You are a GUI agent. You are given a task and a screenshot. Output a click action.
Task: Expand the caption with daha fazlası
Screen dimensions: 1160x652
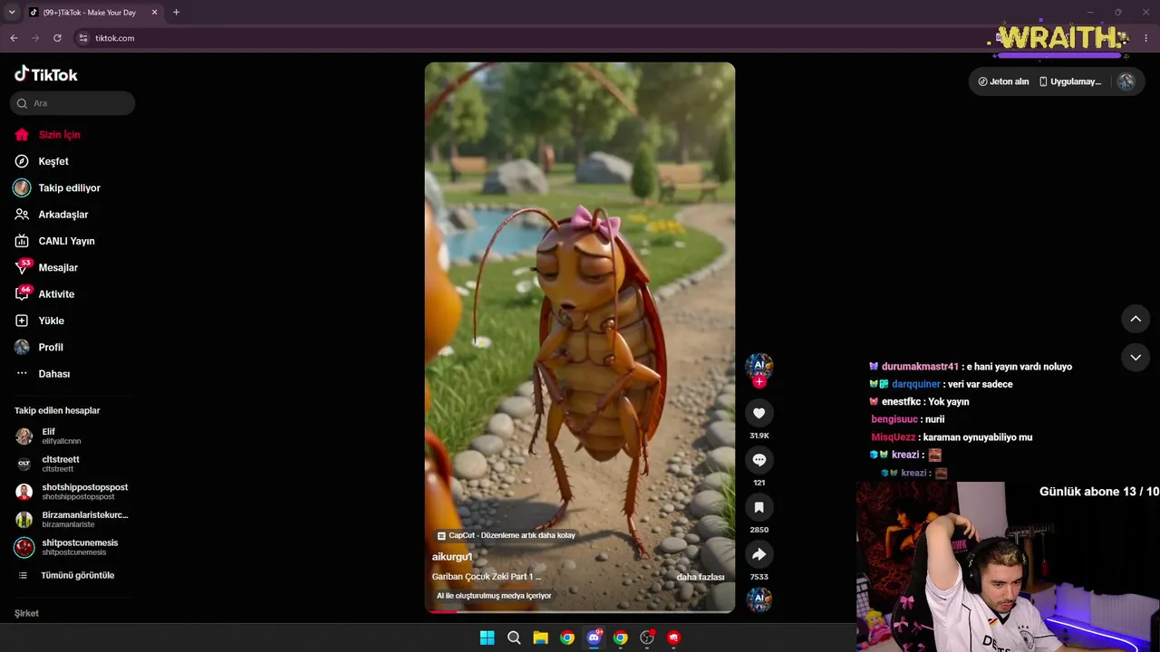[x=701, y=577]
